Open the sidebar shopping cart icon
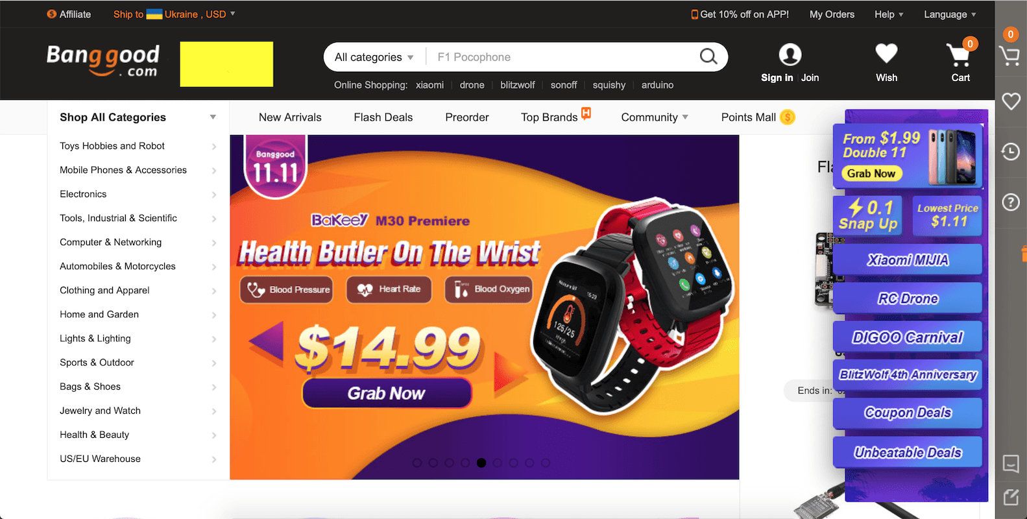This screenshot has height=519, width=1027. 1010,55
